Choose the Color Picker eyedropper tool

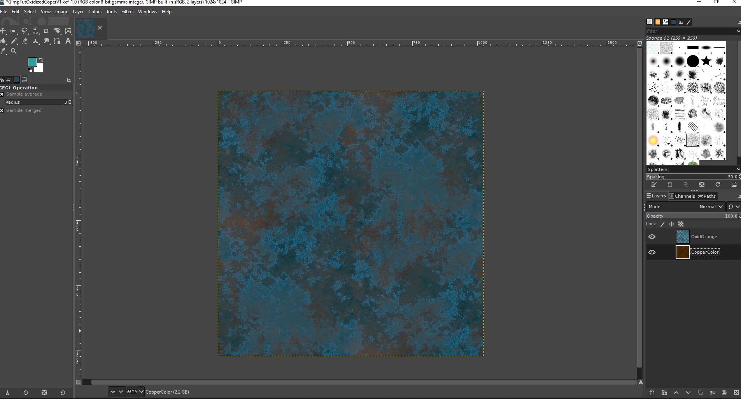pos(3,51)
